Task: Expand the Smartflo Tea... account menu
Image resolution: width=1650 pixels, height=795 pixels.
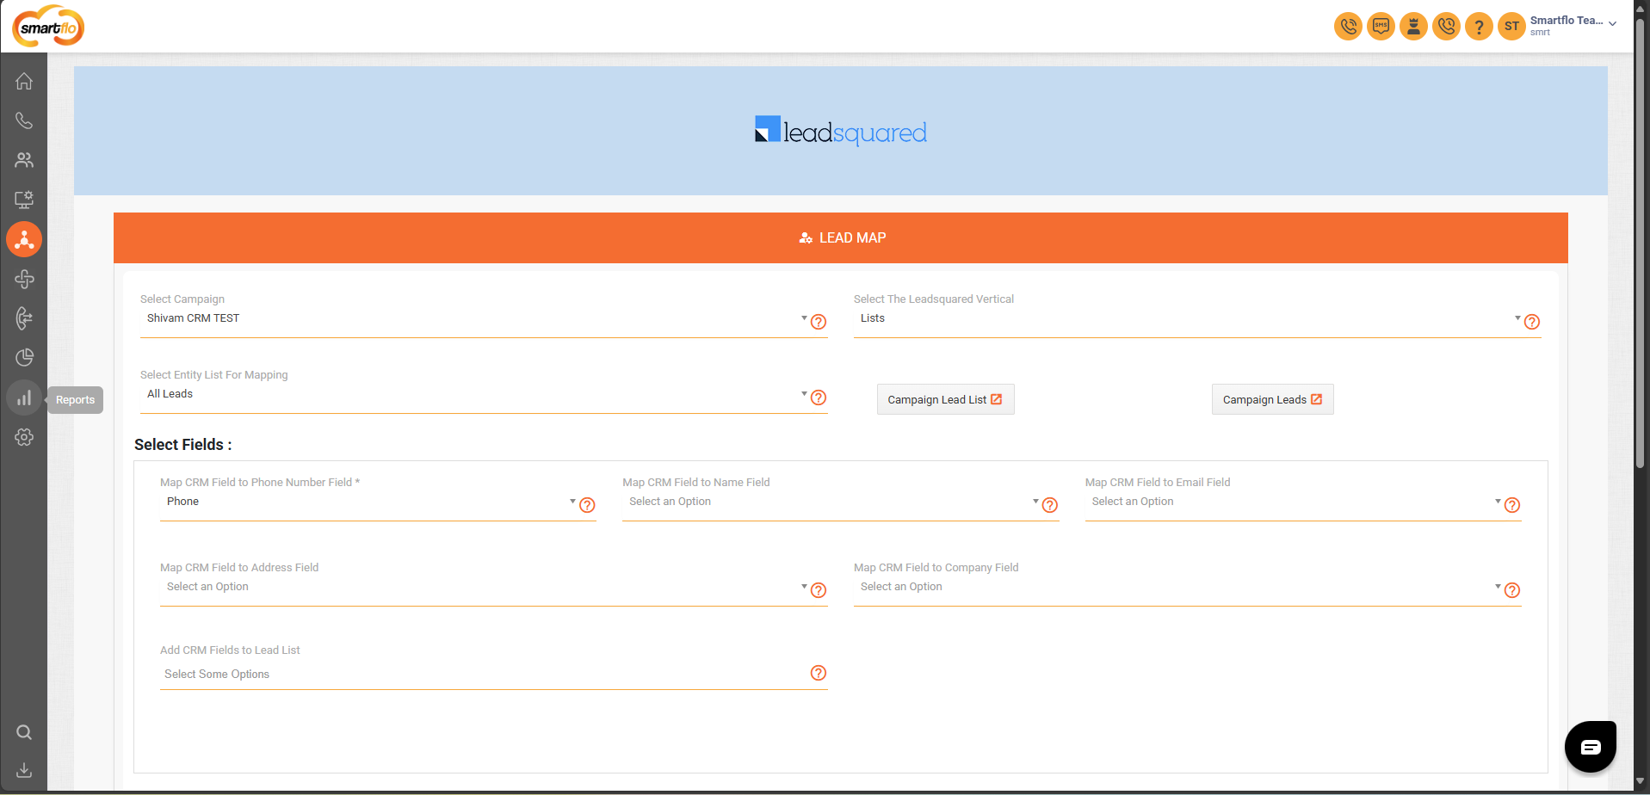Action: click(x=1573, y=25)
